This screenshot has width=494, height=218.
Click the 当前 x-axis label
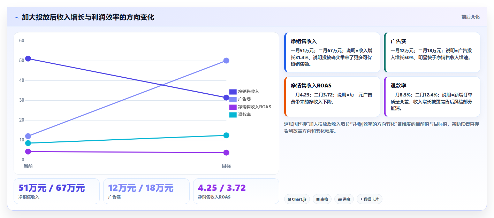[x=28, y=166]
